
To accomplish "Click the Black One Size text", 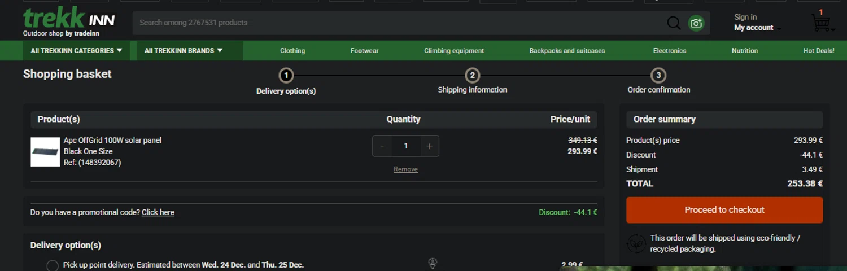I will [x=88, y=151].
